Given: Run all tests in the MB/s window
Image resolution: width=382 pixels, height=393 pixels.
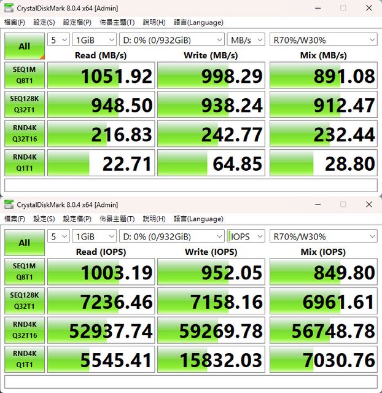Looking at the screenshot, I should click(x=24, y=46).
